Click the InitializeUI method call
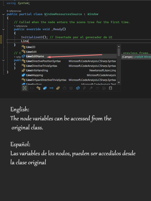 tap(32, 37)
